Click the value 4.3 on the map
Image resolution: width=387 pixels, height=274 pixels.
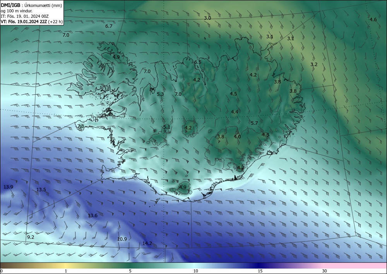coord(265,135)
